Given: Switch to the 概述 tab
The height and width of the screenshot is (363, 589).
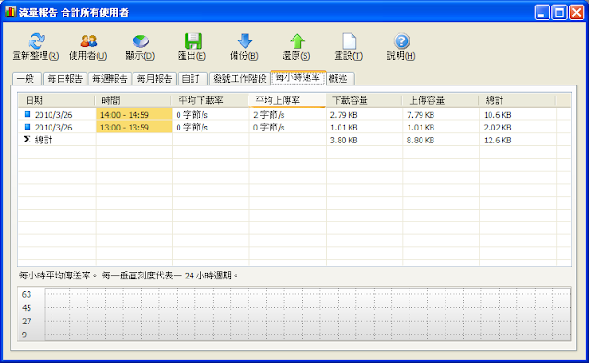Looking at the screenshot, I should click(x=340, y=79).
